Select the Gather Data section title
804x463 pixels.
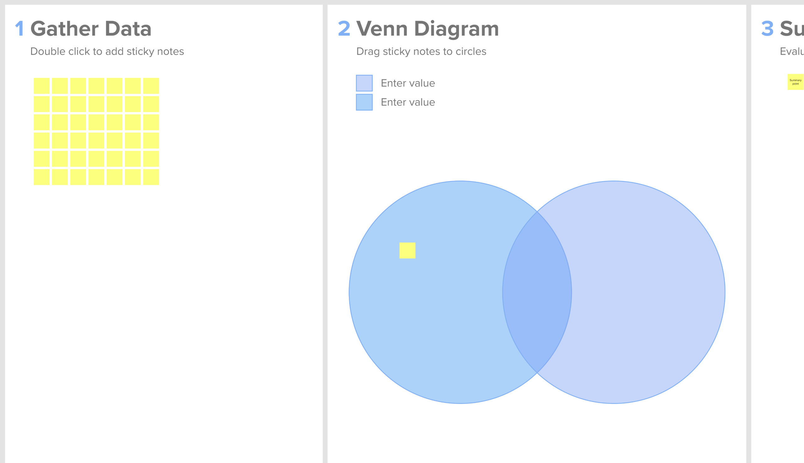click(91, 29)
